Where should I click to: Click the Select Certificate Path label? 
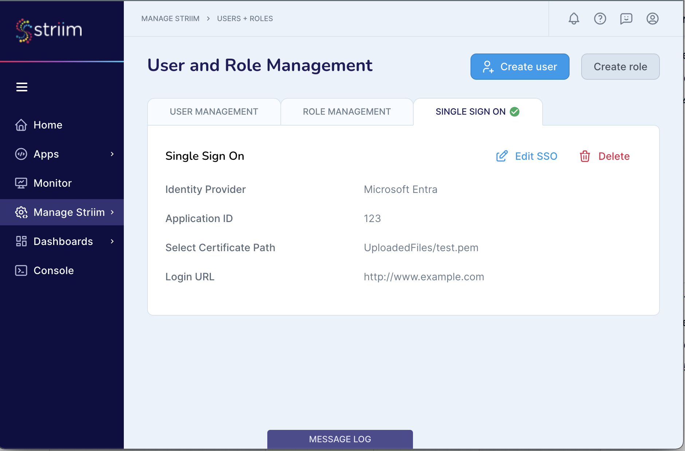click(x=220, y=248)
